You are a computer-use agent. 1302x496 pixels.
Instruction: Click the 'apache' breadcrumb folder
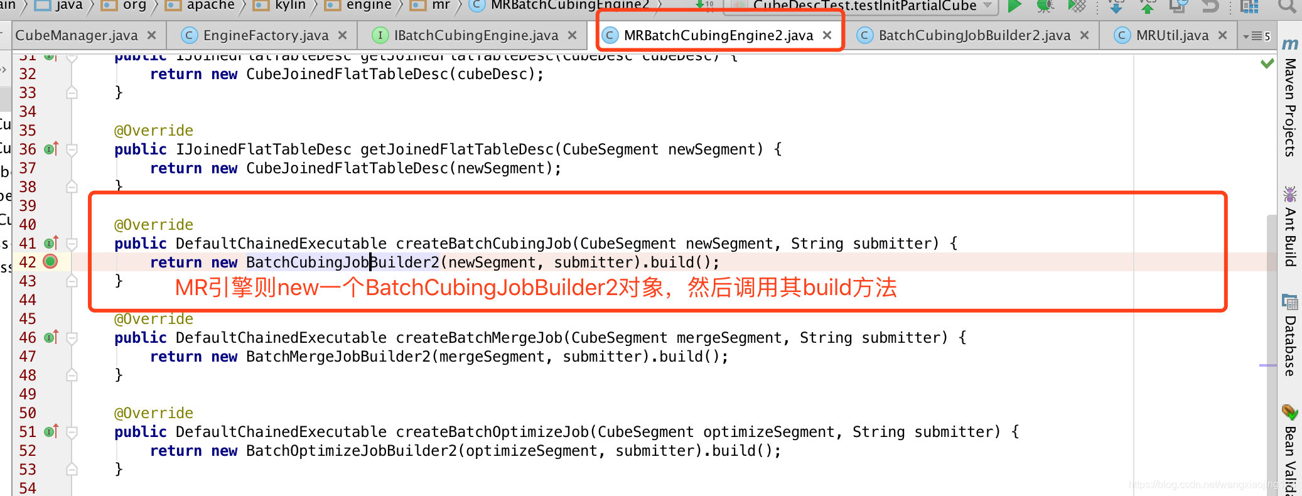200,6
